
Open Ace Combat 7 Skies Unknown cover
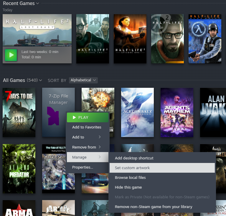pos(137,112)
